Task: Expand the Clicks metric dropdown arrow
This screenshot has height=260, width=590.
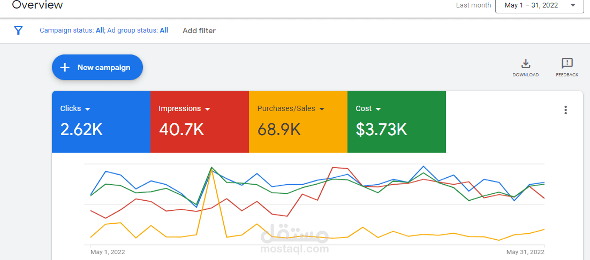Action: (88, 109)
